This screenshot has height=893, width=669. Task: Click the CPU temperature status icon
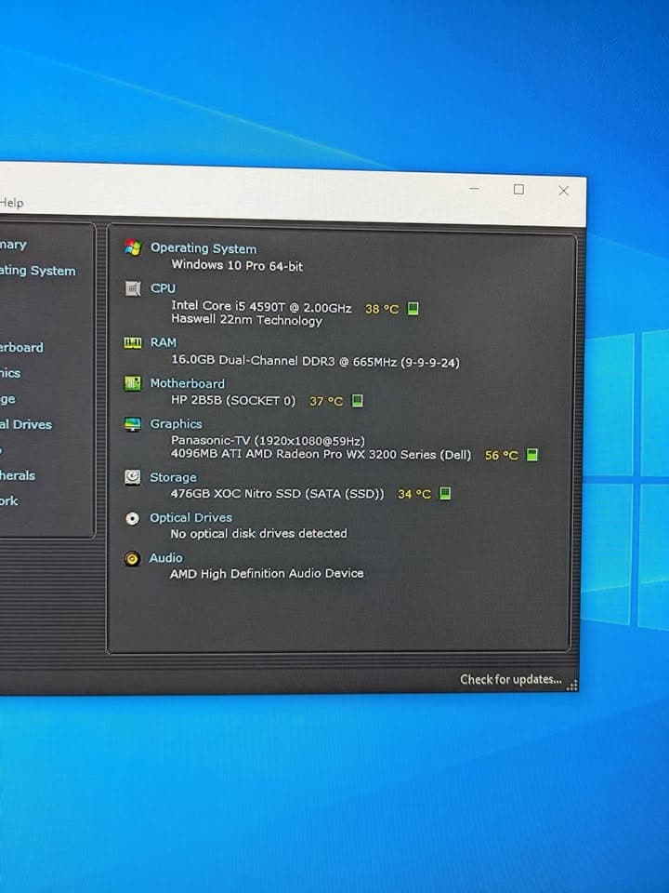(413, 309)
